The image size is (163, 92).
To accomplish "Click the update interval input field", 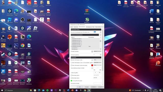I will pos(97,32).
